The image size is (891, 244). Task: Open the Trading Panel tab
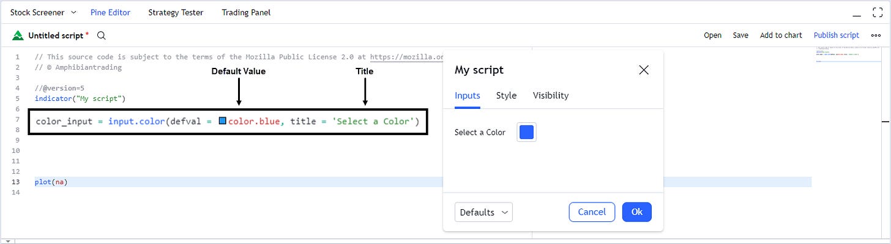click(x=246, y=12)
